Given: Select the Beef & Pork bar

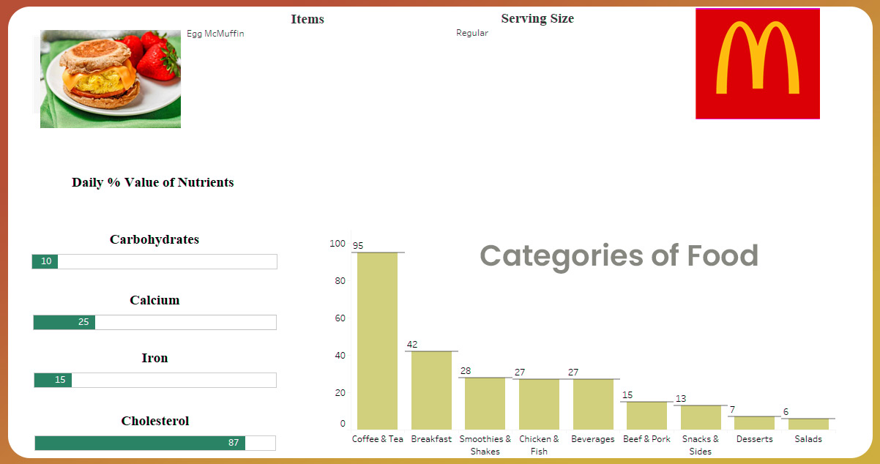Looking at the screenshot, I should pos(646,412).
